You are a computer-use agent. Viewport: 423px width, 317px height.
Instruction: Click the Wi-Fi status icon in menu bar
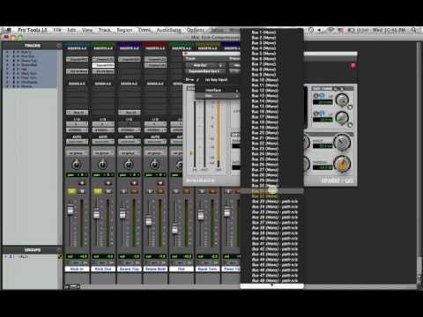tap(331, 30)
